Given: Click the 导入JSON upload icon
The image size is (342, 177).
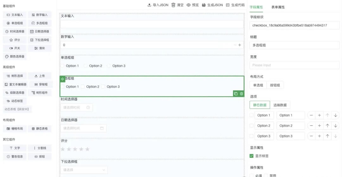Looking at the screenshot, I should (x=149, y=5).
